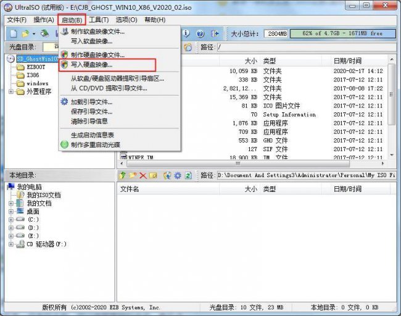The height and width of the screenshot is (316, 401).
Task: Click local Up-directory green arrow icon
Action: point(123,175)
